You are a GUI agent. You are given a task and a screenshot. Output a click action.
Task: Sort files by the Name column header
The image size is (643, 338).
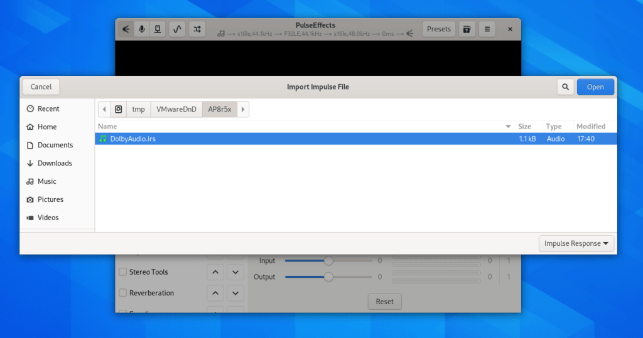tap(305, 127)
